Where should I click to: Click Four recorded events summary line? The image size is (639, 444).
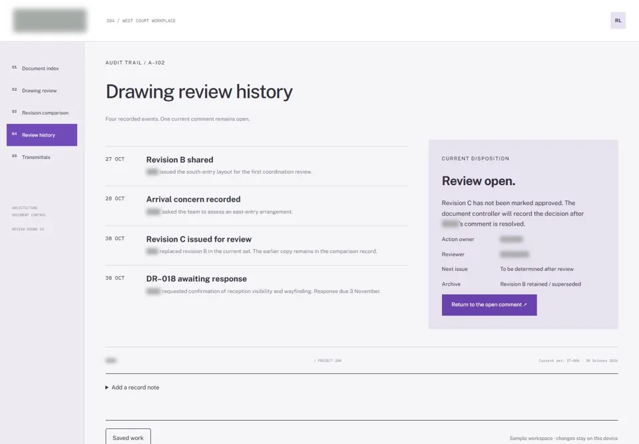pos(177,119)
